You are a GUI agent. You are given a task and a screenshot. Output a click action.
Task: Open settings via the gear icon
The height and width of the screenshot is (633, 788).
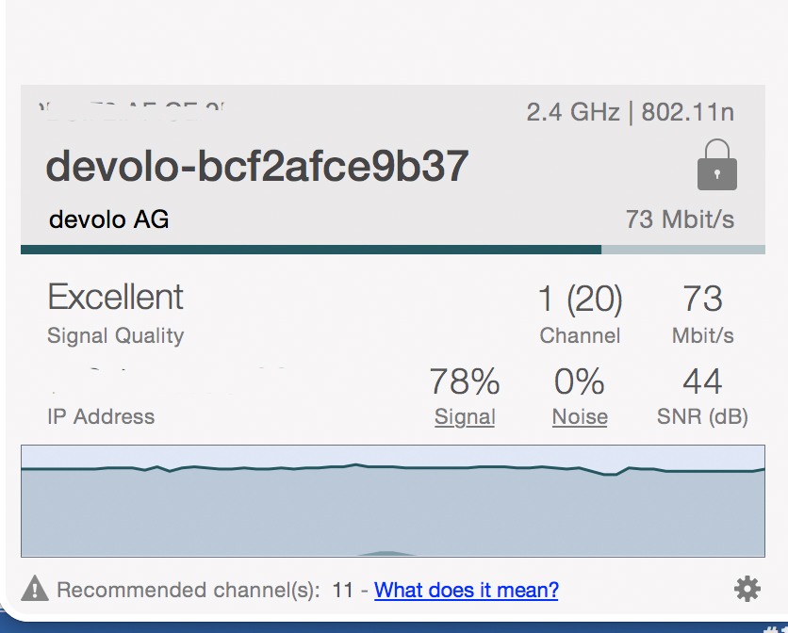click(747, 590)
